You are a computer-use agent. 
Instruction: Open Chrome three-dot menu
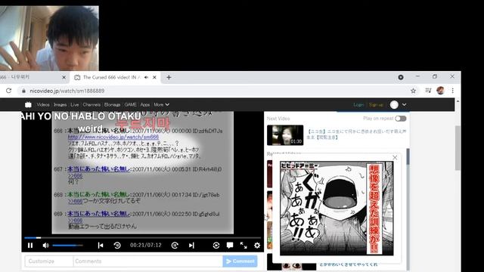(x=452, y=91)
